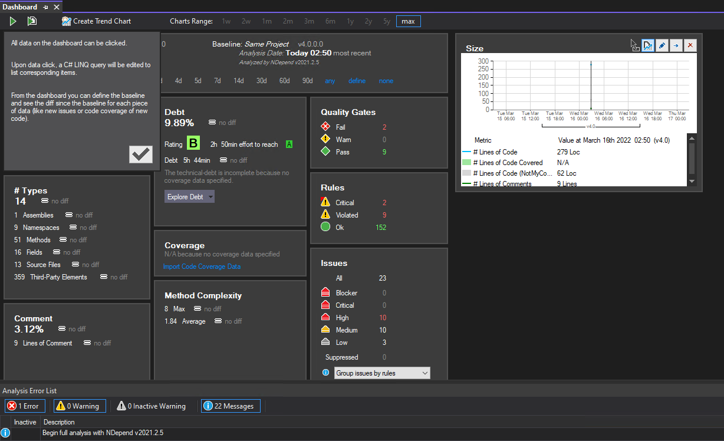Toggle the 1 Error filter
Image resolution: width=724 pixels, height=441 pixels.
click(25, 406)
